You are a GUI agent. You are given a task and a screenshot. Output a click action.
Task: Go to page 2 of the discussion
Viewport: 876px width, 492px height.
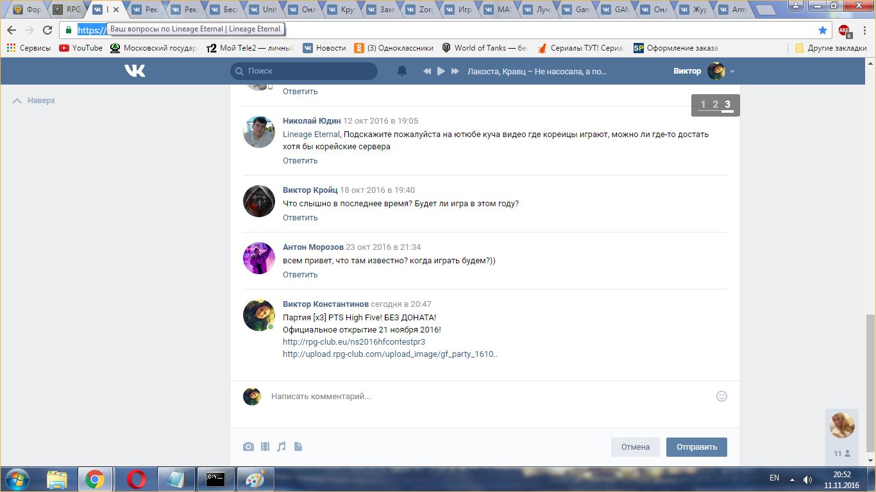coord(715,104)
